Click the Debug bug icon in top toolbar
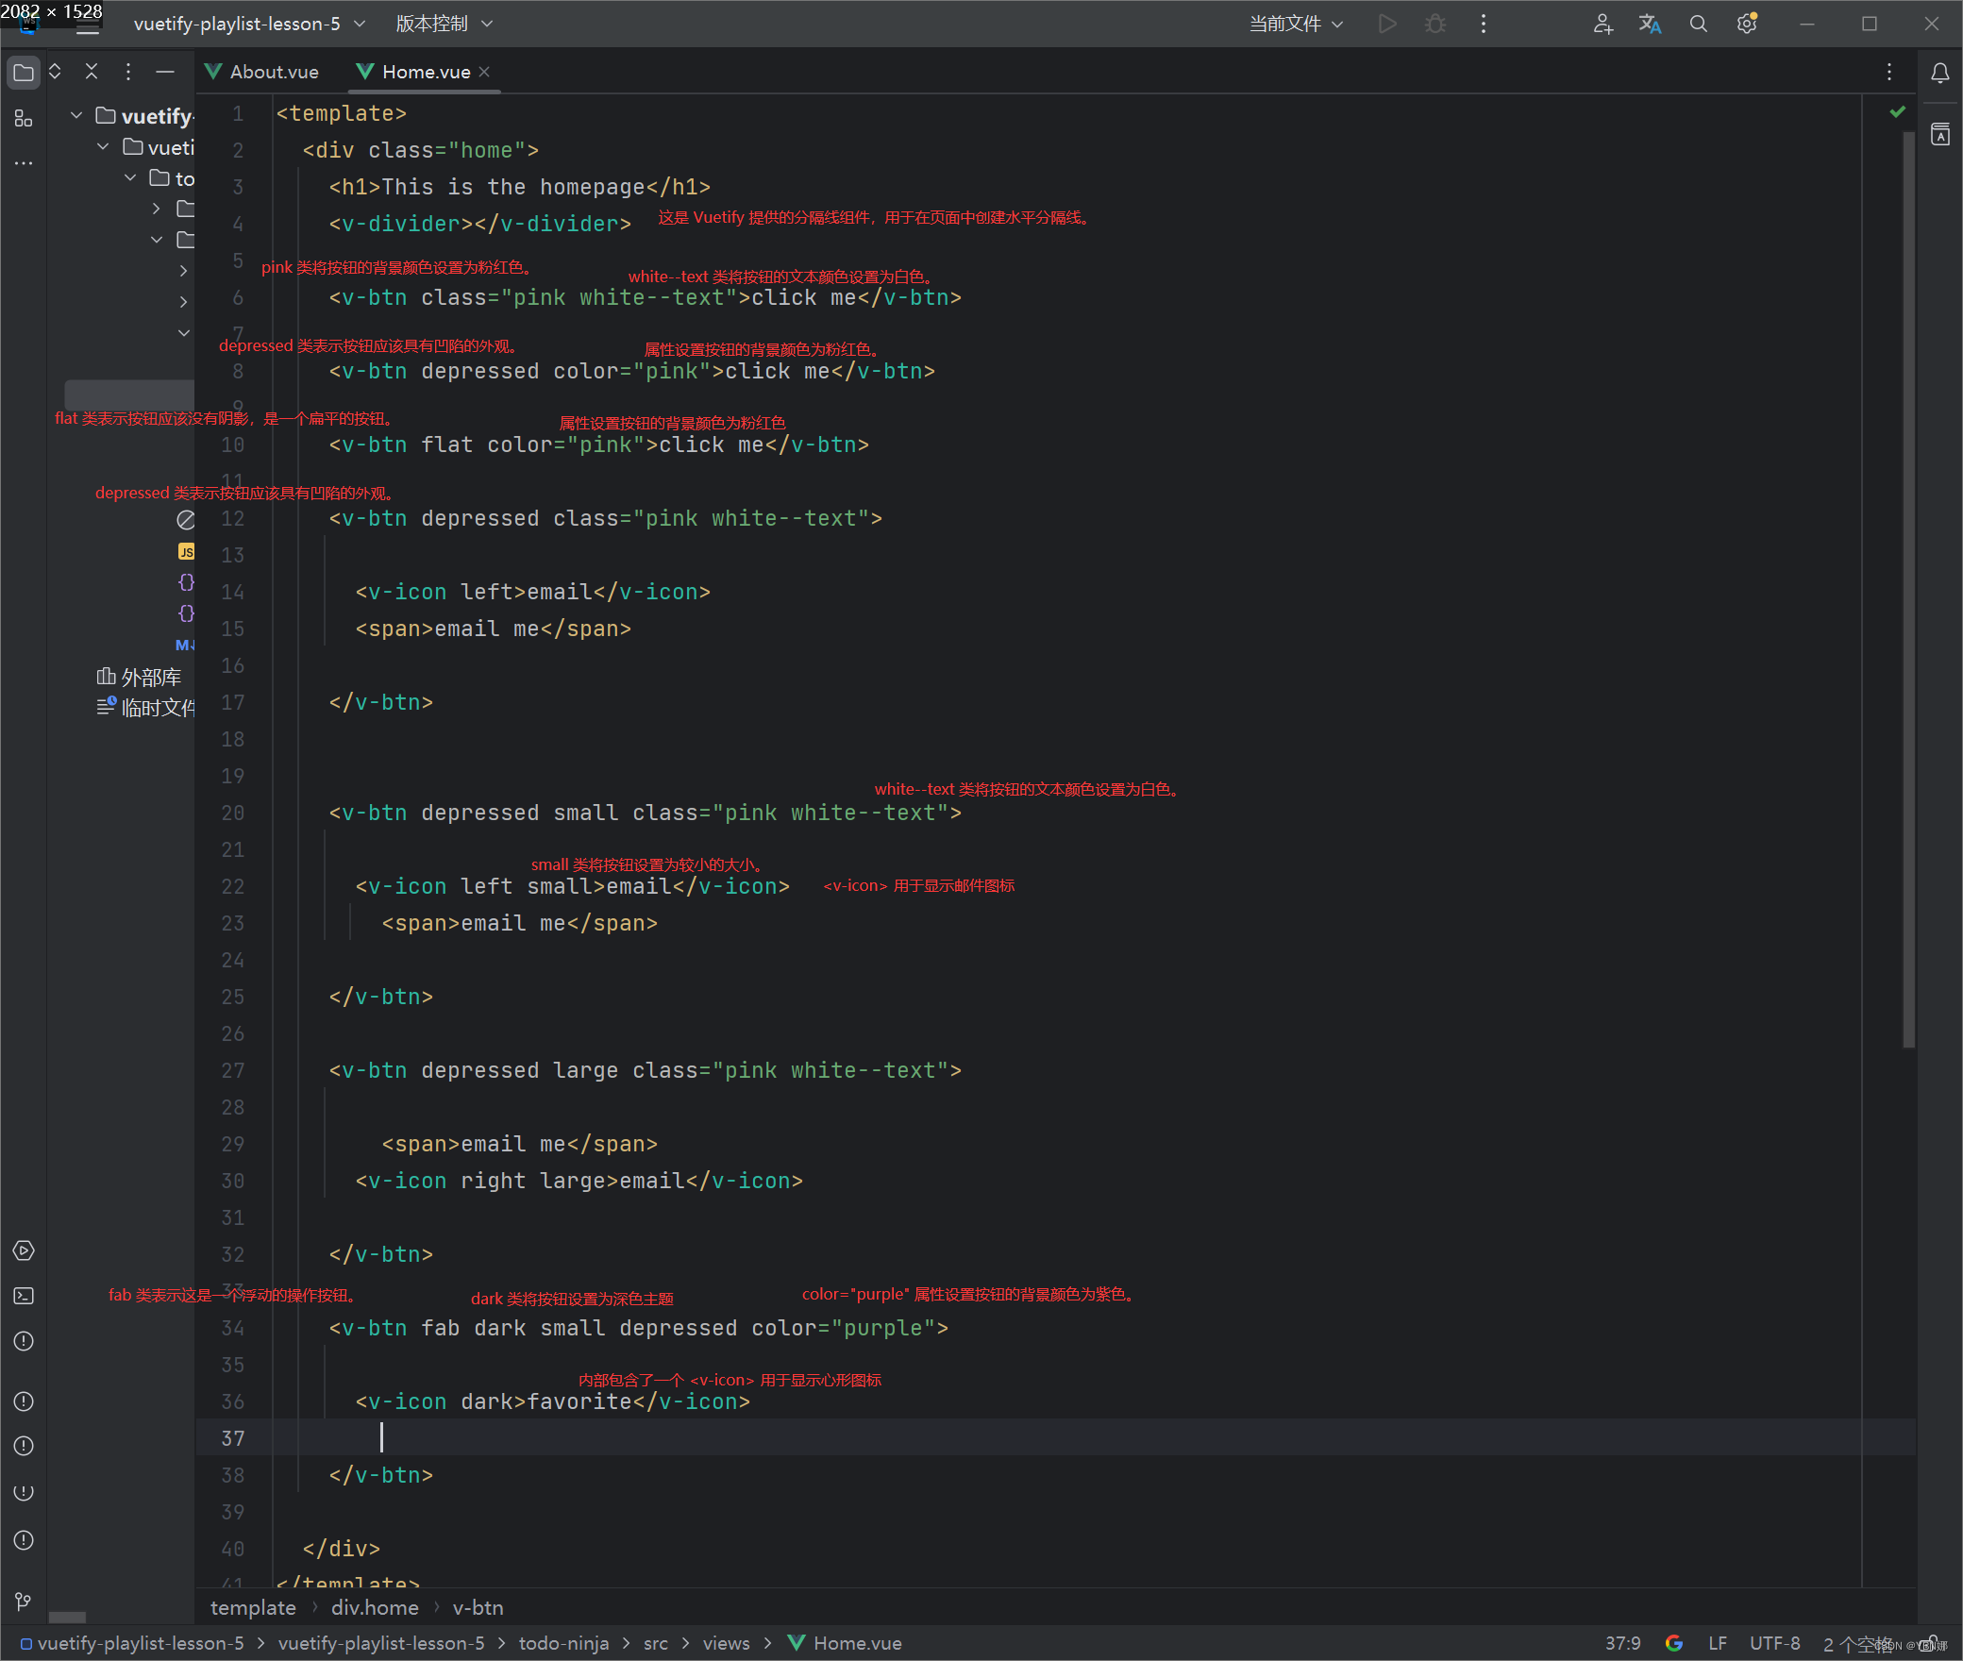The width and height of the screenshot is (1963, 1661). click(1434, 24)
